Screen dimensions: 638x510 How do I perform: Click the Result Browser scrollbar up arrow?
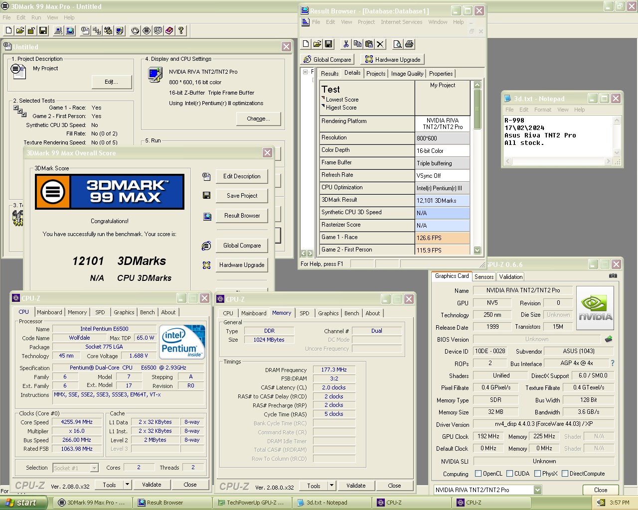[x=477, y=85]
